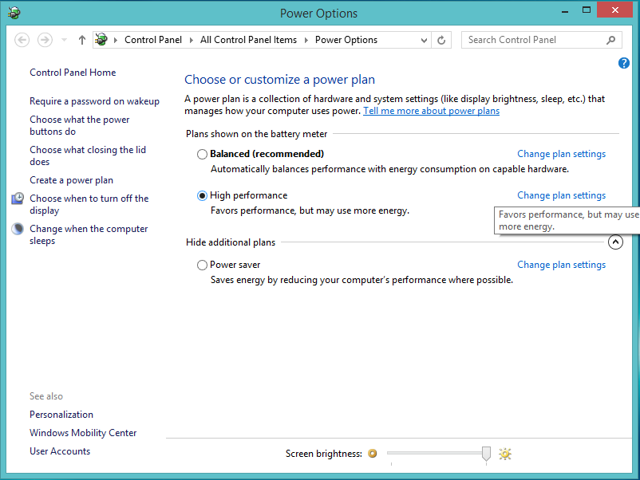Click Control Panel in the breadcrumb
The width and height of the screenshot is (640, 480).
pos(153,40)
